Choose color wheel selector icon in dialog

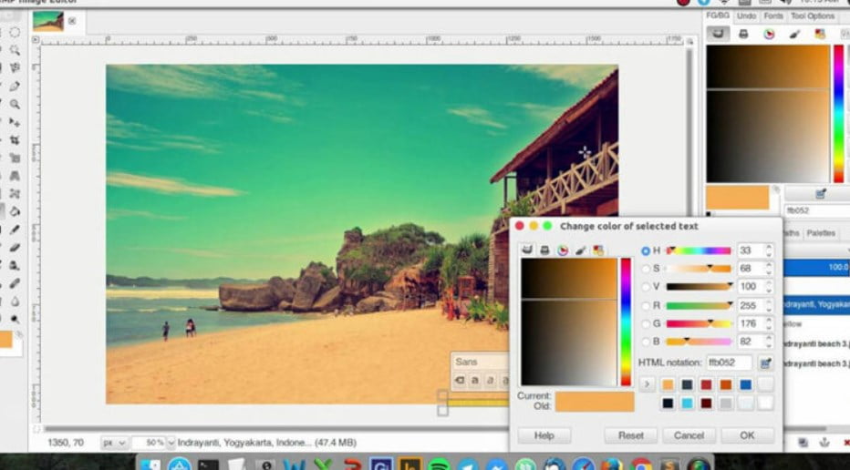pos(563,250)
